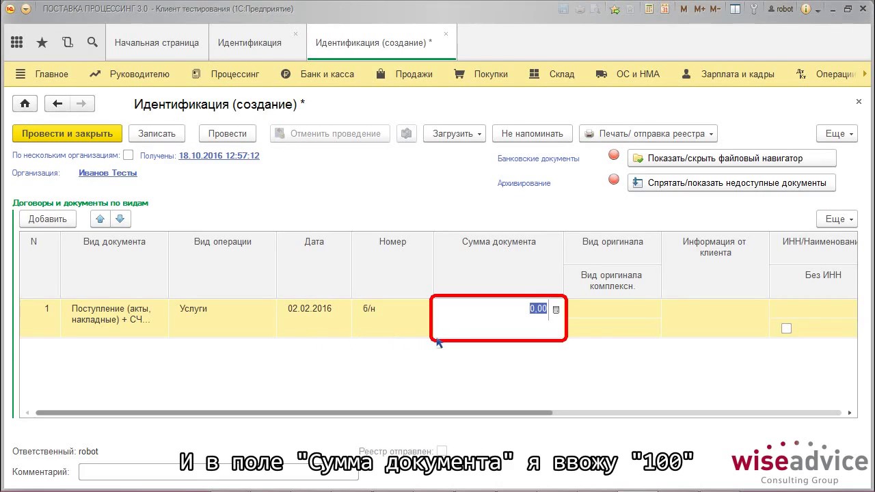Image resolution: width=875 pixels, height=492 pixels.
Task: Click M+ memory add button
Action: (699, 9)
